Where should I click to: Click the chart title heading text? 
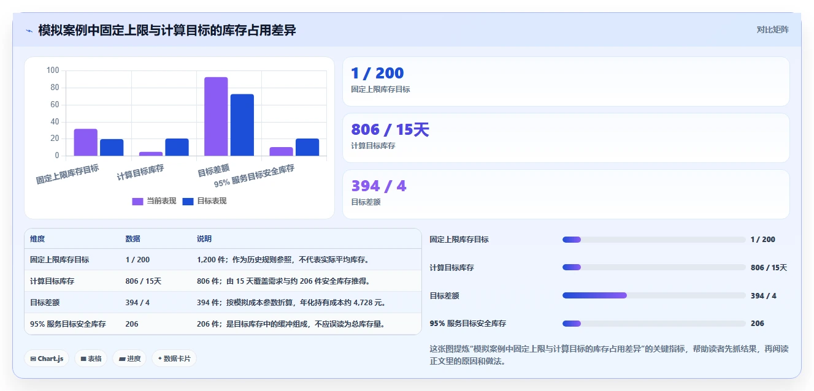[167, 30]
